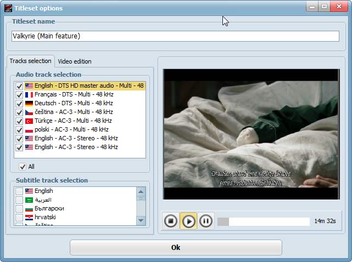Enable the hrvatski subtitle track

[x=19, y=218]
